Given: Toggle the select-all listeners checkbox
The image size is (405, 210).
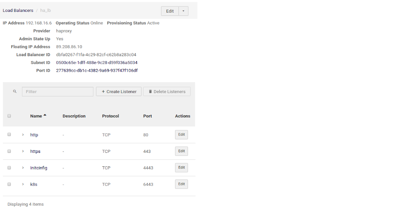Looking at the screenshot, I should pyautogui.click(x=9, y=116).
